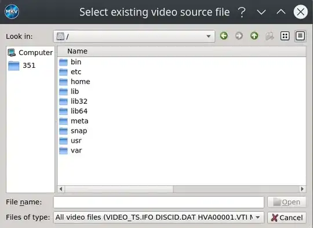Click the drive icon in Look in box

[x=60, y=37]
